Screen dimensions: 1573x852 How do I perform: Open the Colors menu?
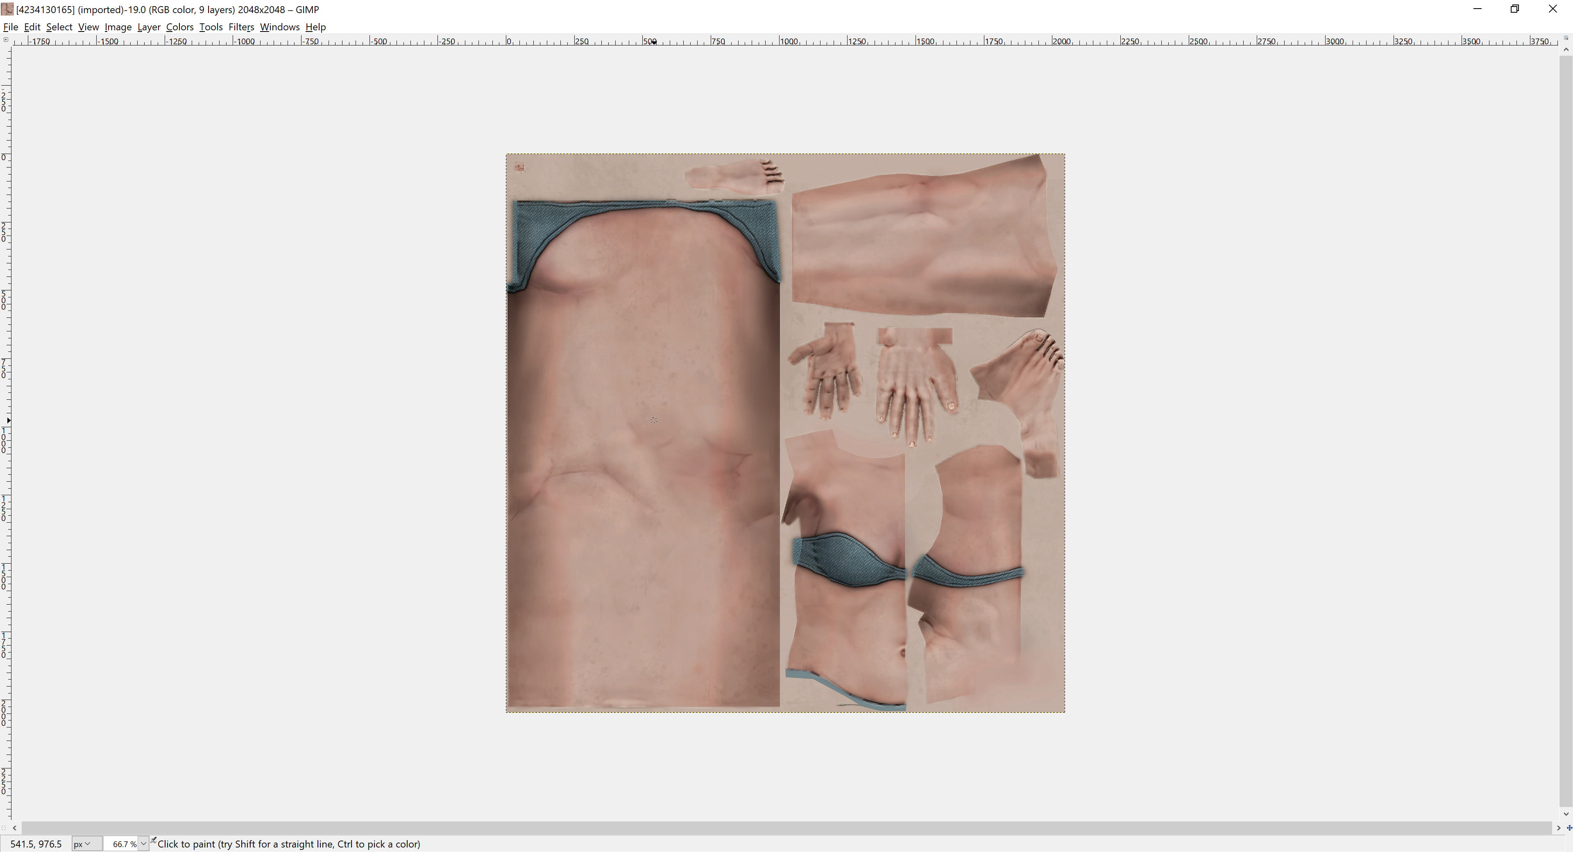tap(179, 27)
